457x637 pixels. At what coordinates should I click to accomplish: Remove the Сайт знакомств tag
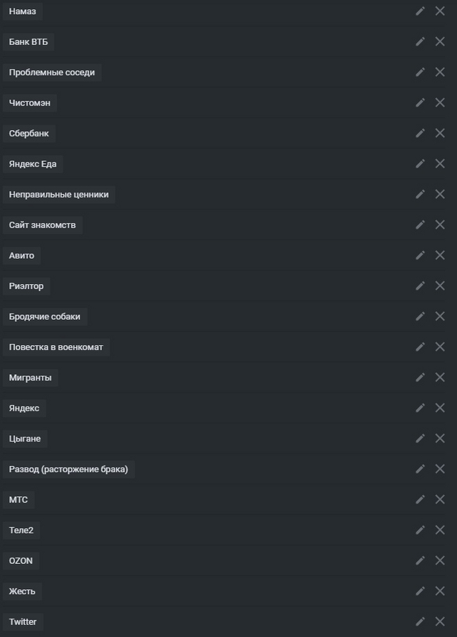[440, 225]
